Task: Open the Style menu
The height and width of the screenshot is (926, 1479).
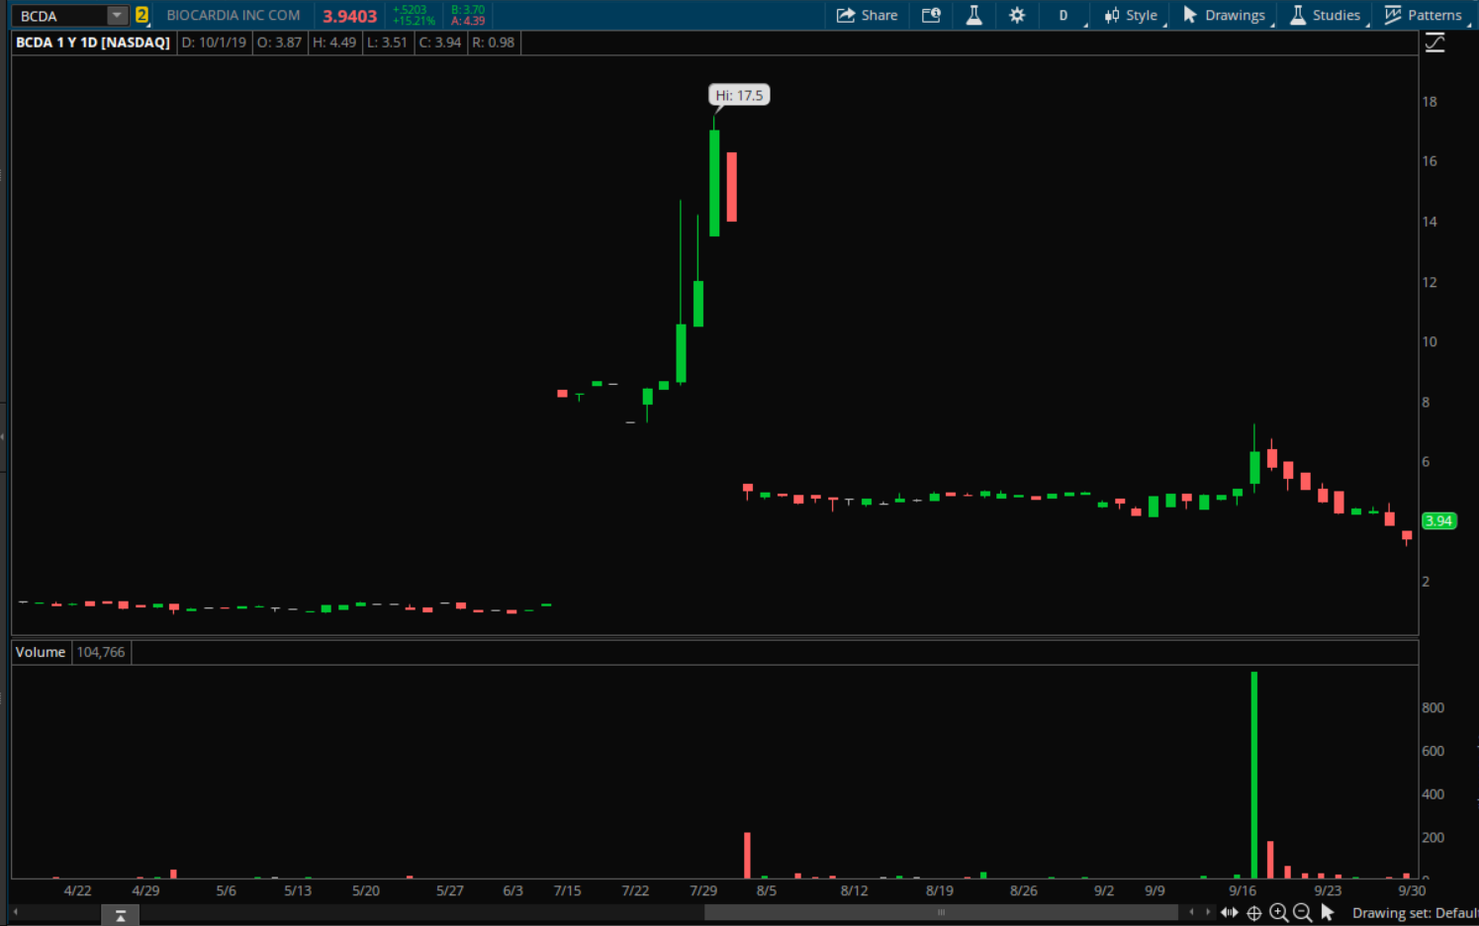Action: (1131, 15)
